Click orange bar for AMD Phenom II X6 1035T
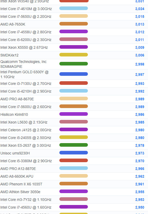Screen dimensions: 148x214 [73, 184]
